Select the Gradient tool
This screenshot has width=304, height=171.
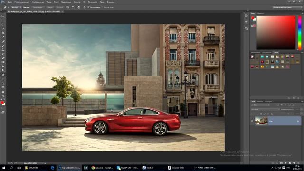[x=3, y=62]
